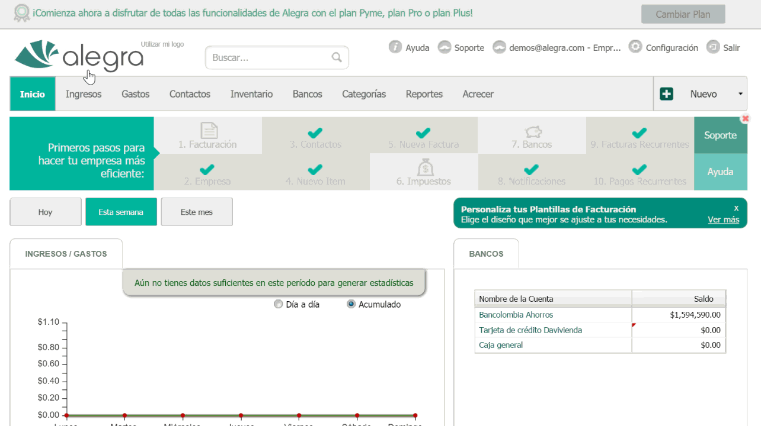Go to the Inicio tab

pyautogui.click(x=33, y=93)
